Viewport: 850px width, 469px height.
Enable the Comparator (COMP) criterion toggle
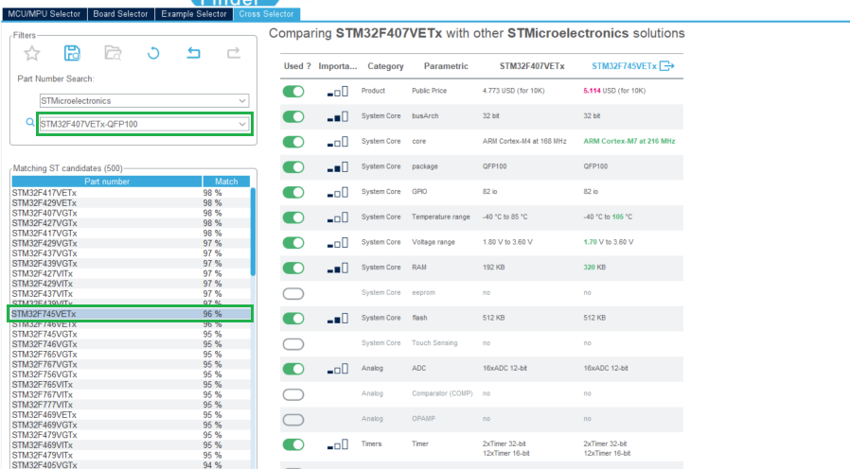point(293,394)
